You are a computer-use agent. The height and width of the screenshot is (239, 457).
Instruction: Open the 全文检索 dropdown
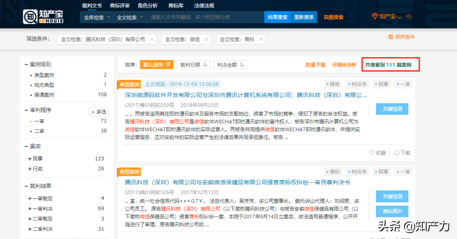130,17
